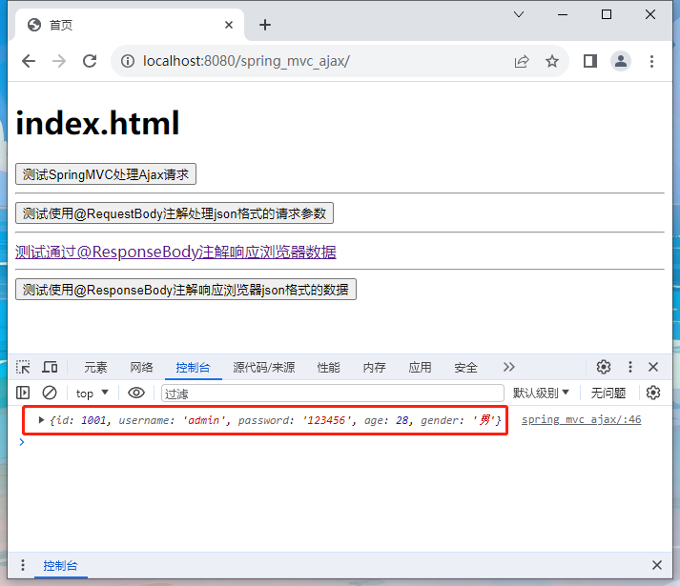Click @ResponseBody json格式的数据 button

point(186,290)
